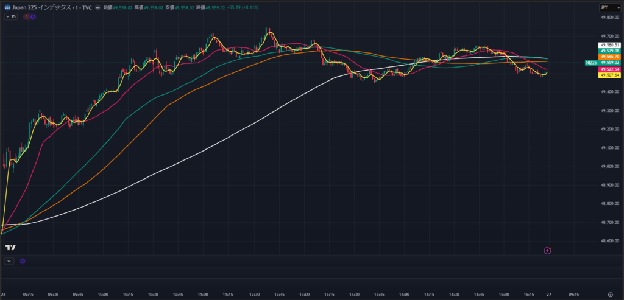Click the yellow 49,507.64 price label
Viewport: 624px width, 300px height.
609,75
